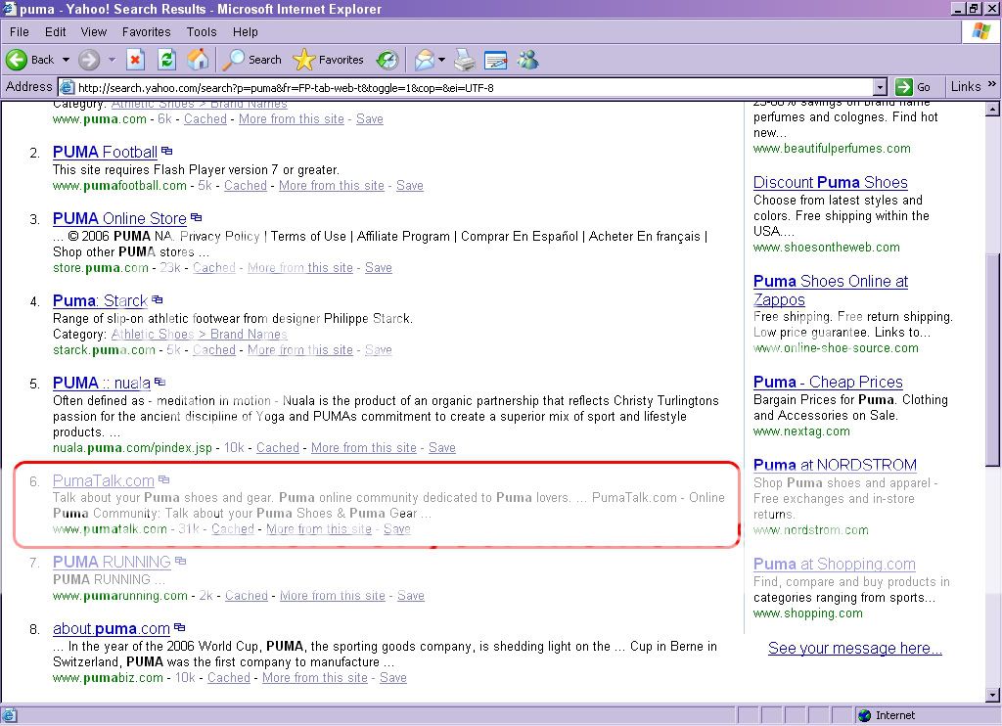Click page icon in address bar
The image size is (1002, 726).
click(68, 87)
